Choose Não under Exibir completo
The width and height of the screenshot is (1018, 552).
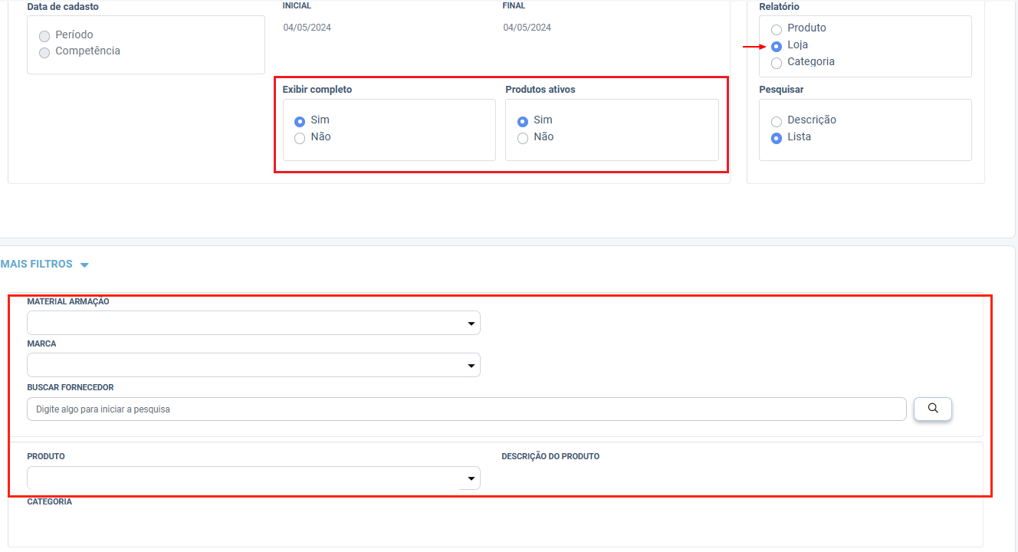(300, 138)
